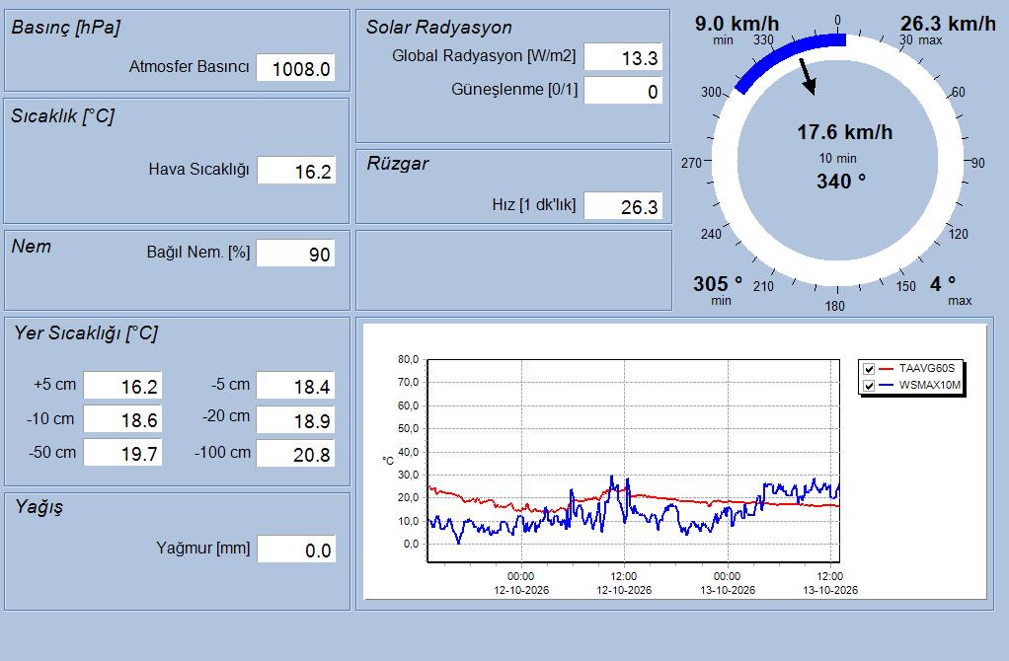The width and height of the screenshot is (1009, 661).
Task: Click the Hız 1 dk'lık value field
Action: (623, 206)
